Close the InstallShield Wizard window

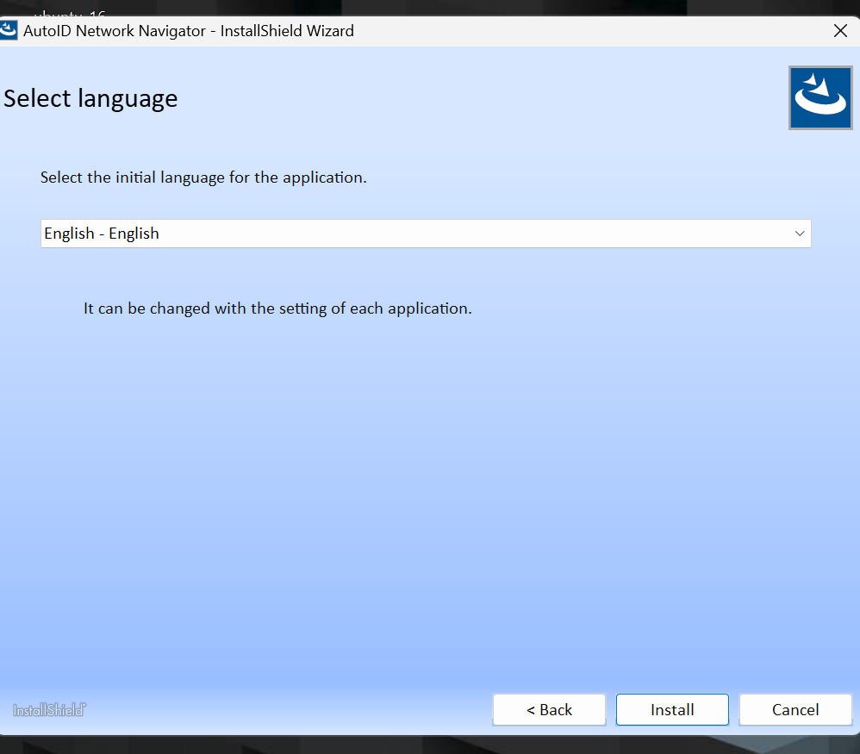point(840,31)
